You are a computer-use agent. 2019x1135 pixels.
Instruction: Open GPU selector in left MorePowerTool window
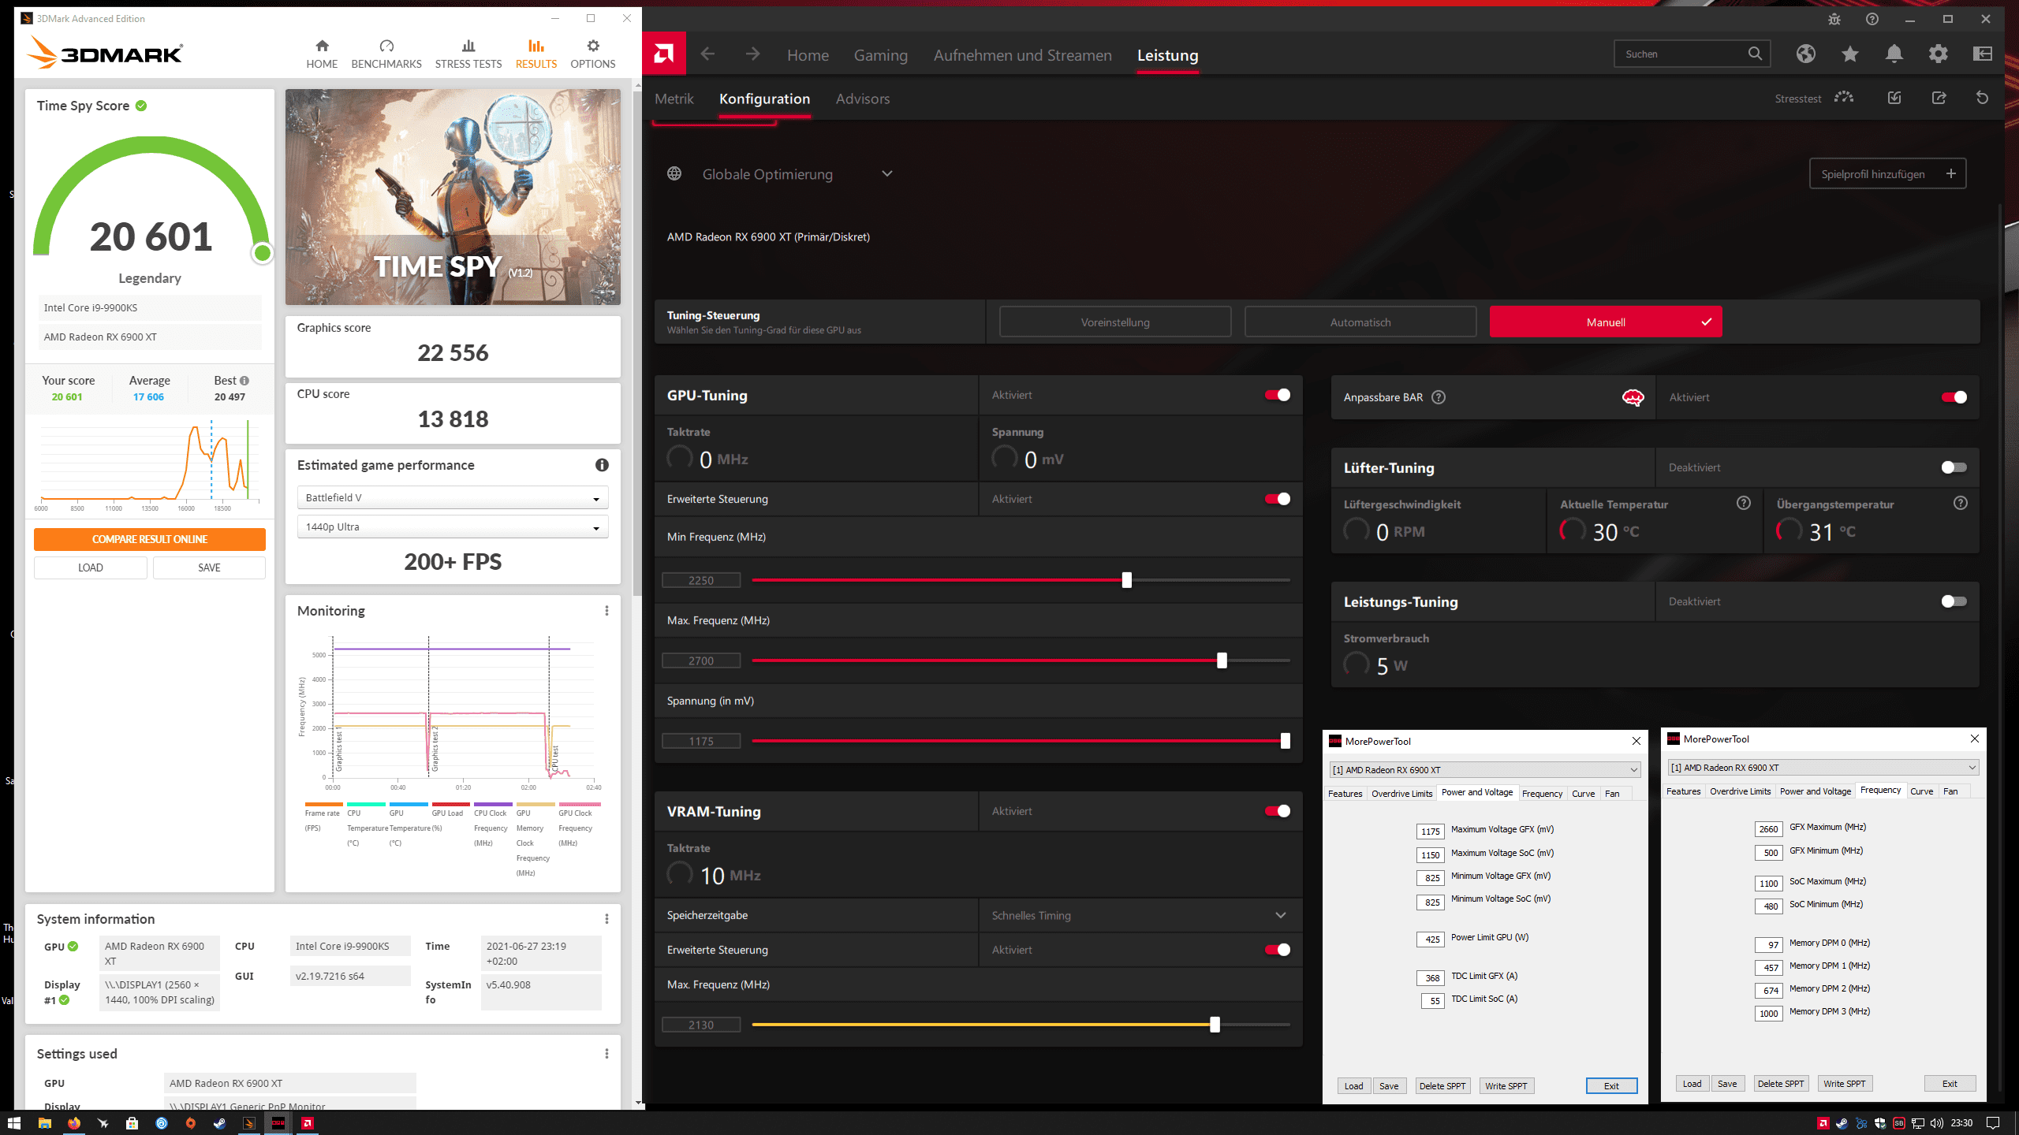point(1484,769)
